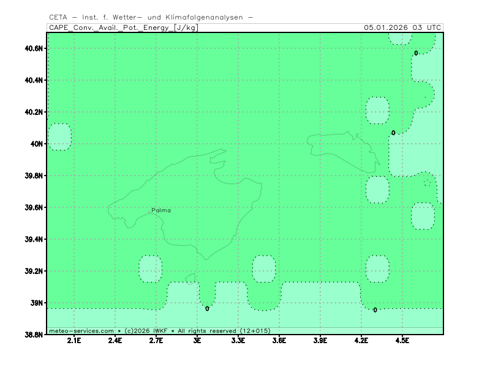This screenshot has width=490, height=367.
Task: Select the 40.6N latitude label
Action: 33,48
